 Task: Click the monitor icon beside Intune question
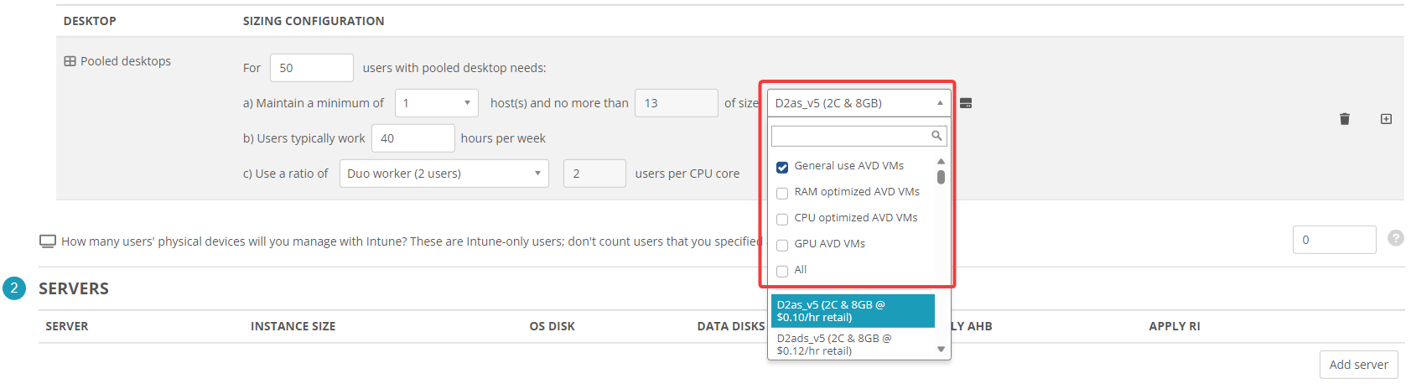pyautogui.click(x=48, y=241)
